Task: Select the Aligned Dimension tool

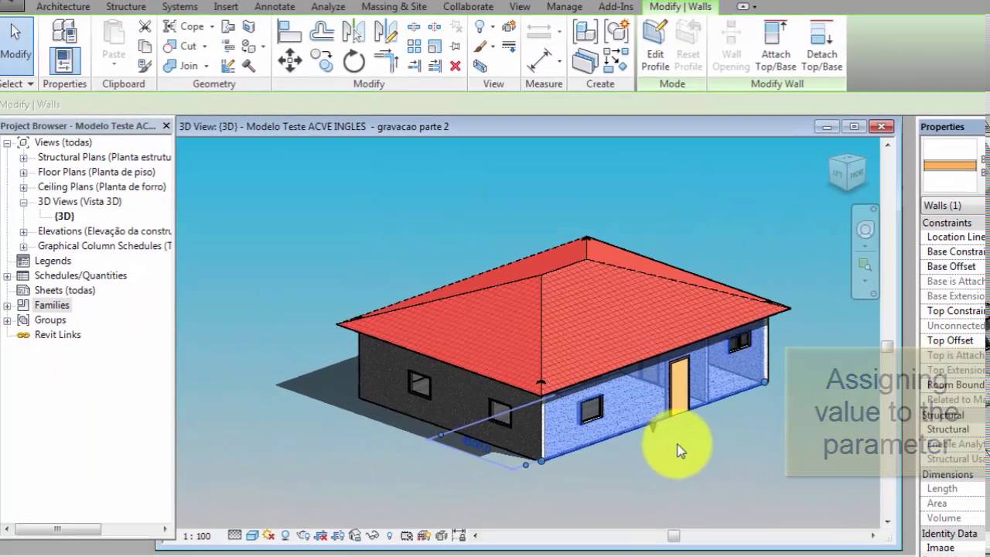Action: [x=539, y=60]
